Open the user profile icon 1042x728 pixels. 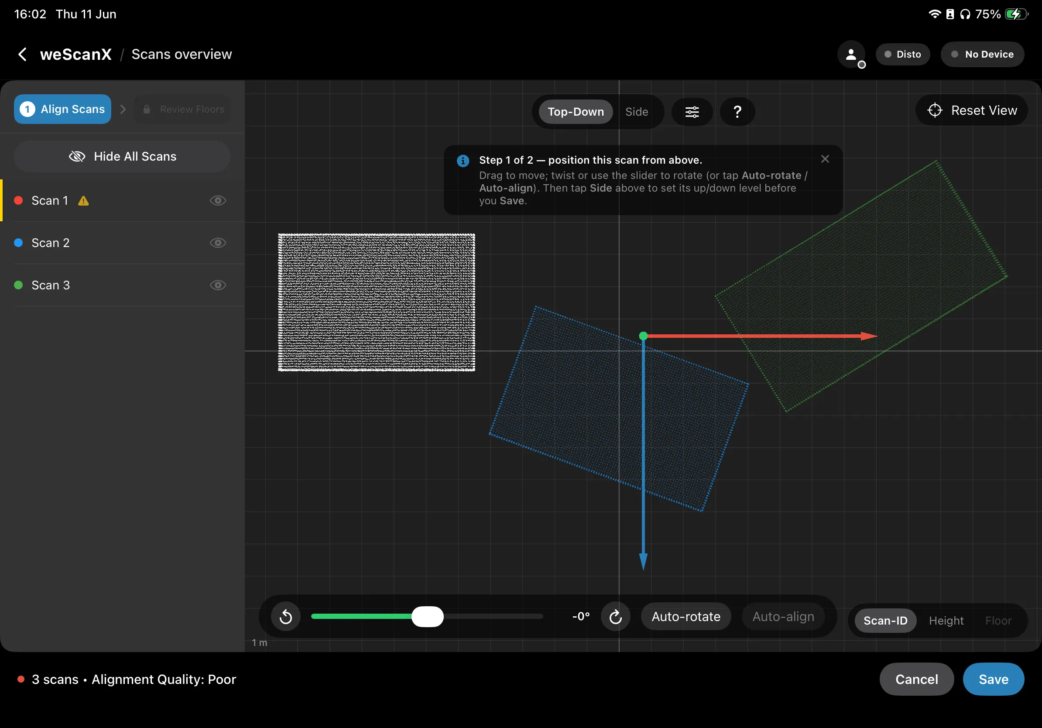coord(851,55)
